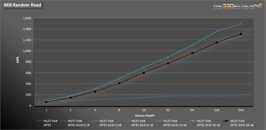Click legend entry HGST He8 RAID 6 x8

pos(138,123)
